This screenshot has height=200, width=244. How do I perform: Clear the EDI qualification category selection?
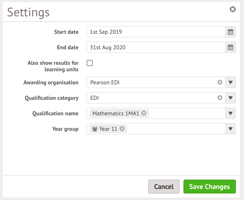[220, 98]
